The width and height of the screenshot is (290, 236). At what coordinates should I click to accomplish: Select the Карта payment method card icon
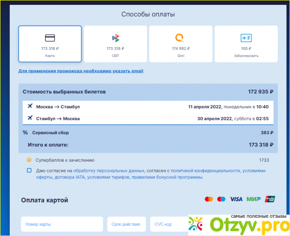(x=50, y=38)
